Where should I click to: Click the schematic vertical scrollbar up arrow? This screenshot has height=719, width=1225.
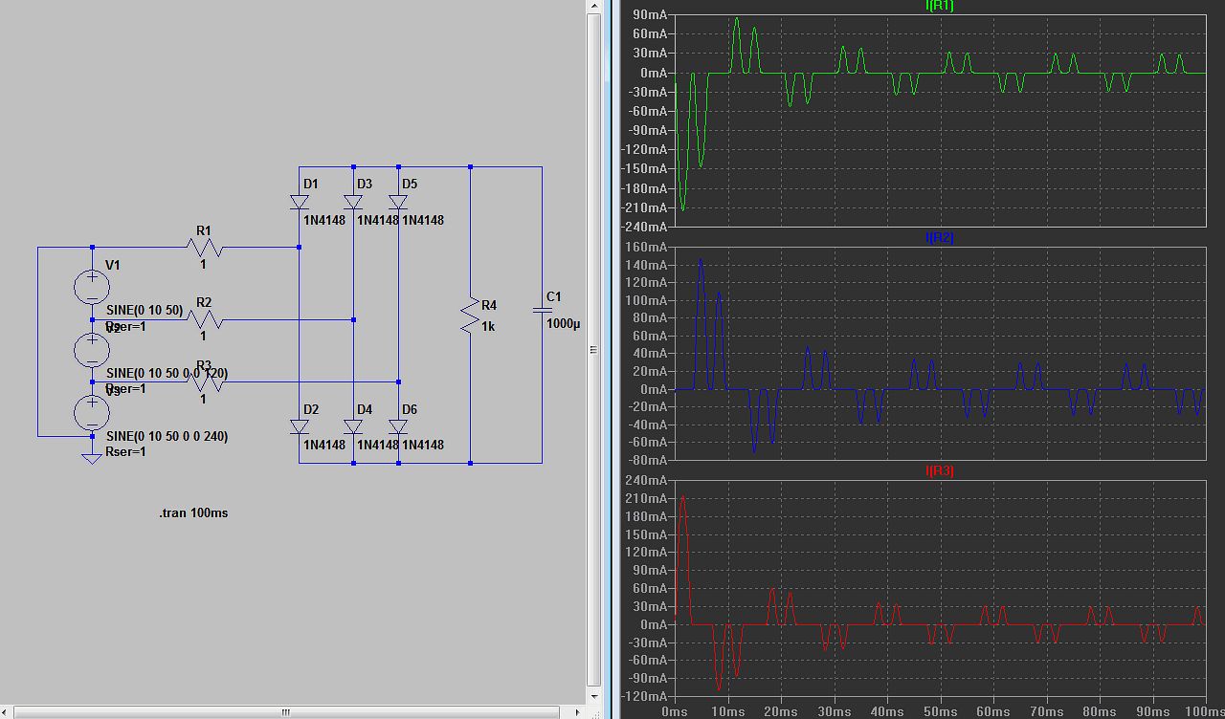[593, 8]
